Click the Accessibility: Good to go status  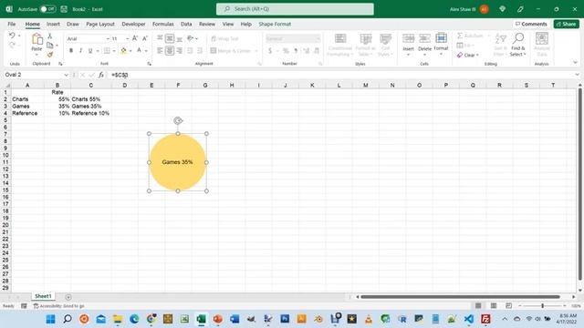(58, 306)
